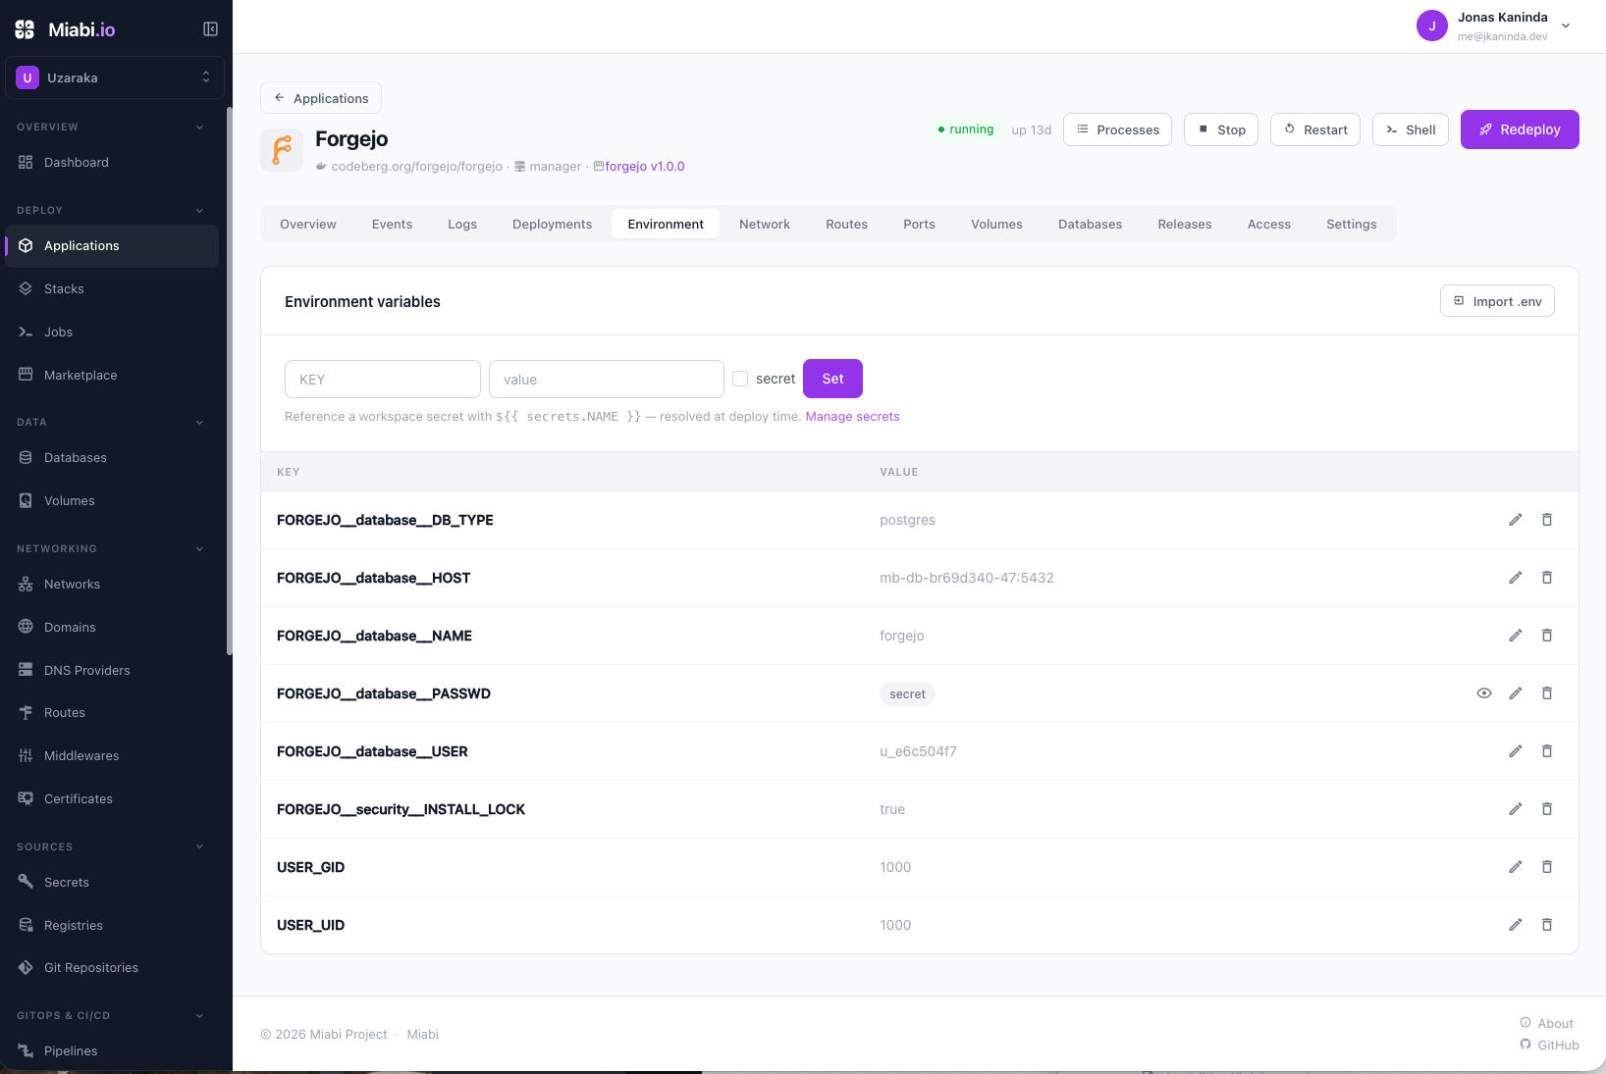Collapse the DATA section
This screenshot has height=1074, width=1606.
(x=199, y=423)
